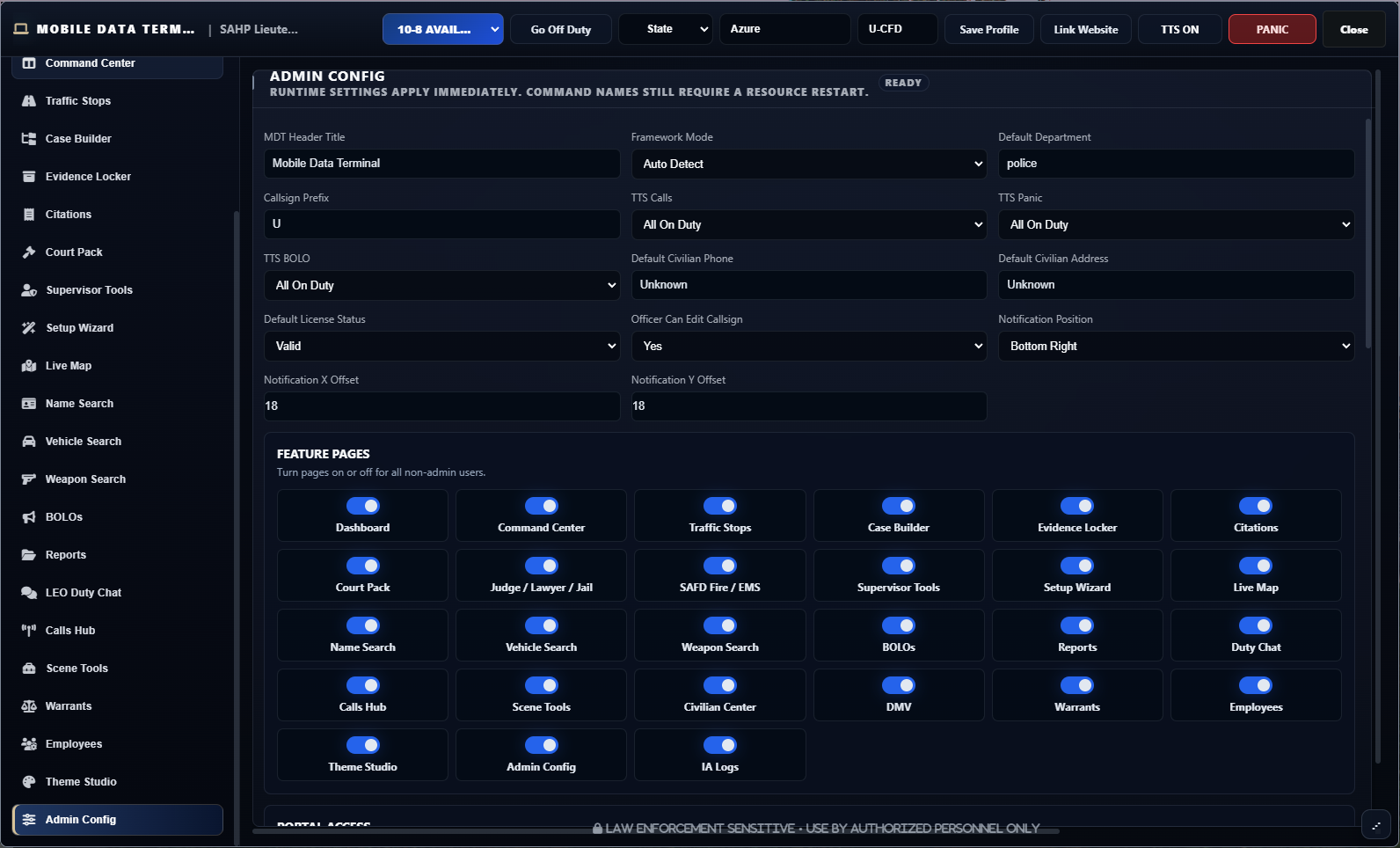The height and width of the screenshot is (848, 1400).
Task: Go to Evidence Locker in the sidebar
Action: (117, 177)
